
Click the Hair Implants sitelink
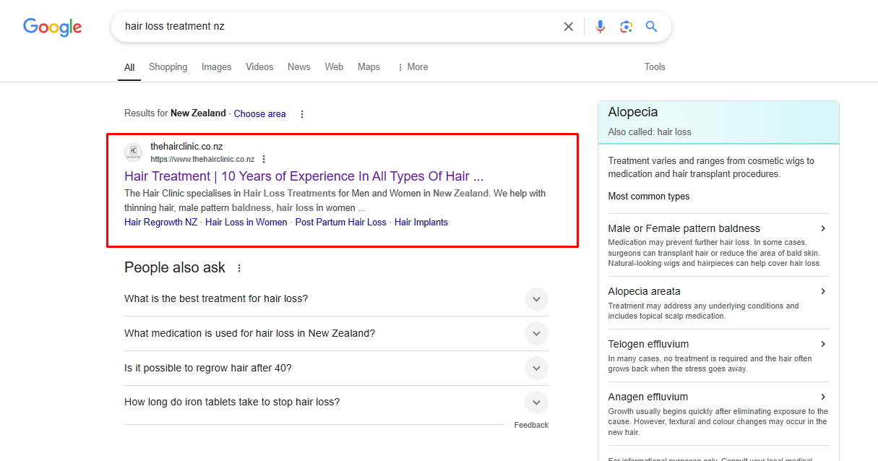coord(421,223)
